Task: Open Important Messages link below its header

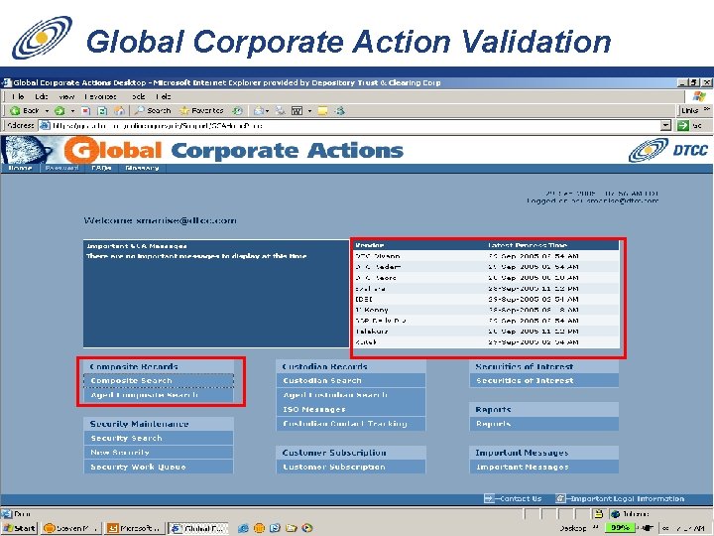Action: tap(543, 467)
